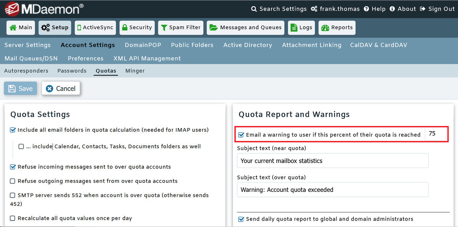Click the gears icon beside frank.thomas
458x227 pixels.
click(x=314, y=9)
